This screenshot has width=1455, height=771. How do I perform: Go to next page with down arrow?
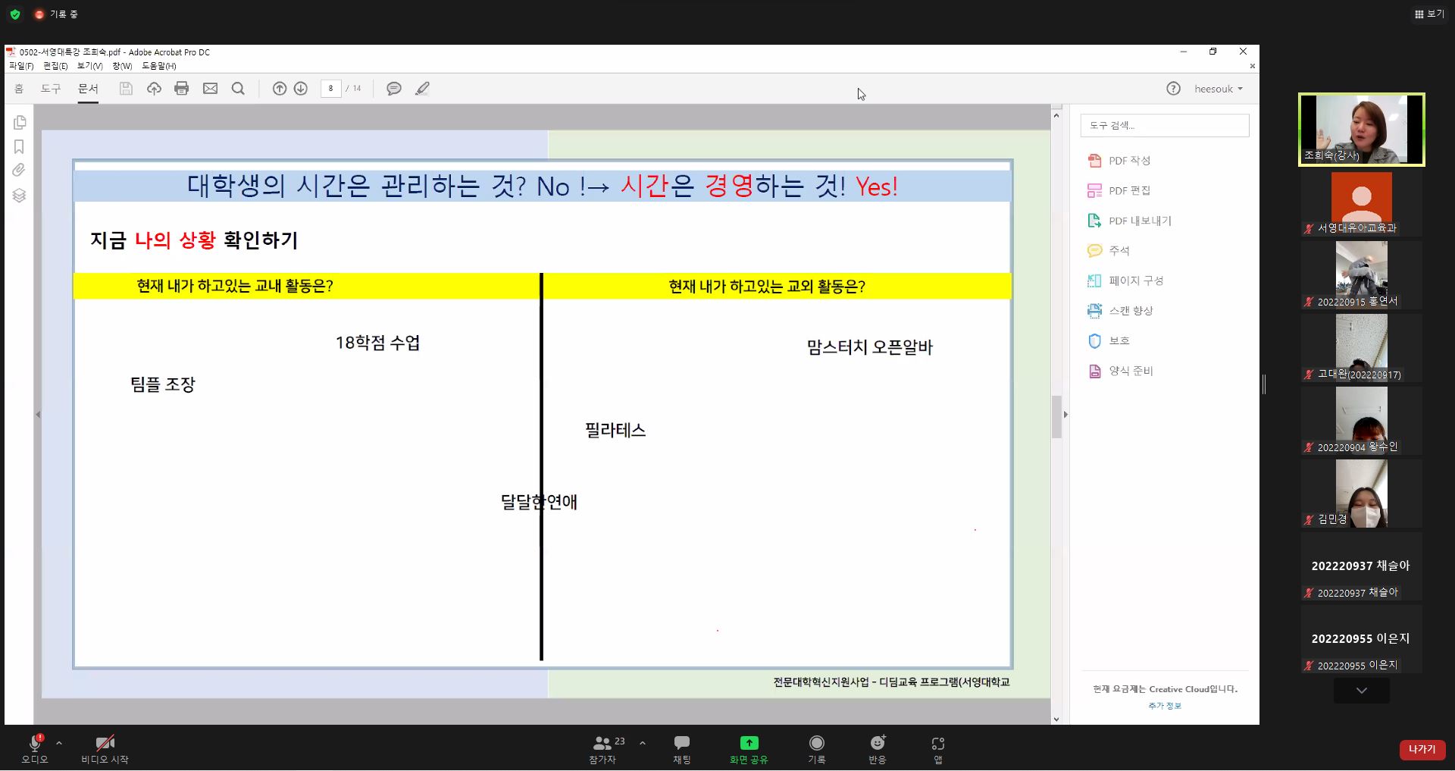coord(301,89)
